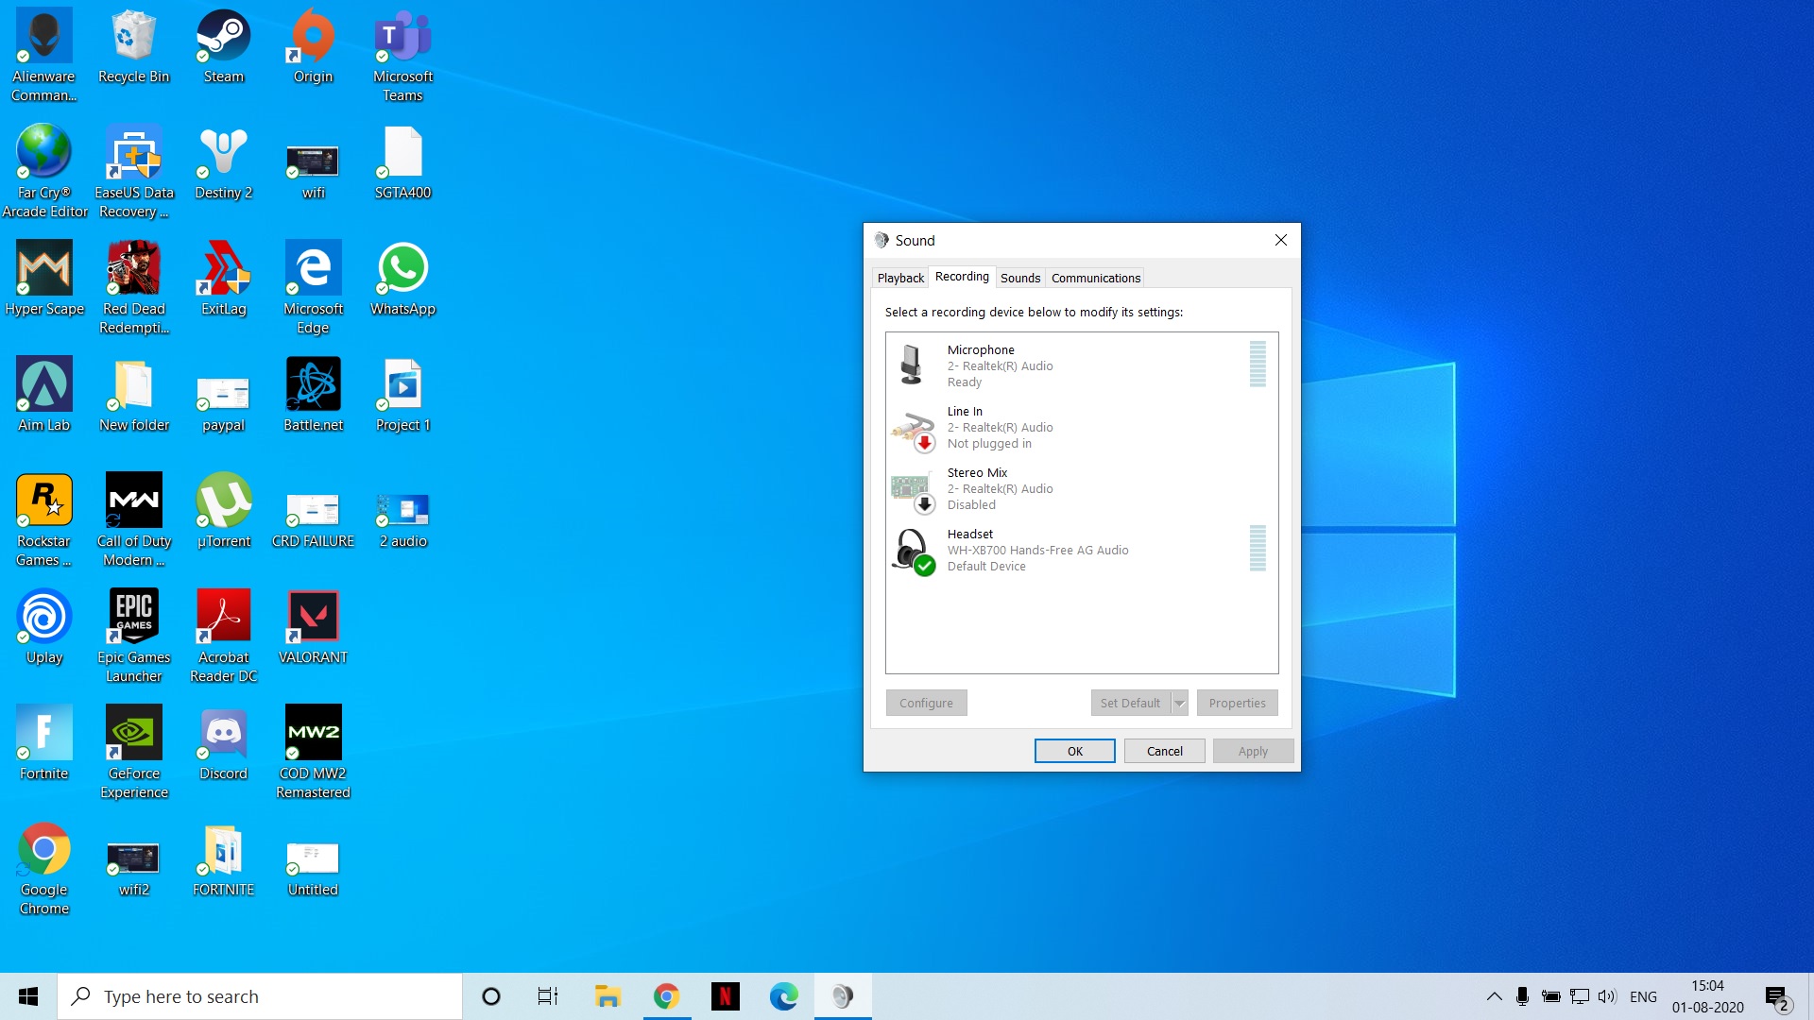The image size is (1814, 1020).
Task: Open the New folder on desktop
Action: click(133, 396)
